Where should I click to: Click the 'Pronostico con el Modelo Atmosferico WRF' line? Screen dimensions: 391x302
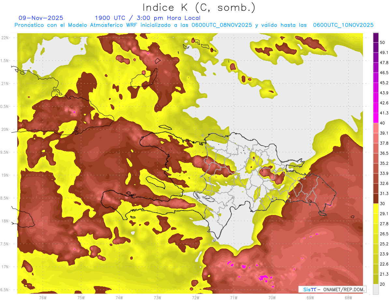pos(194,25)
